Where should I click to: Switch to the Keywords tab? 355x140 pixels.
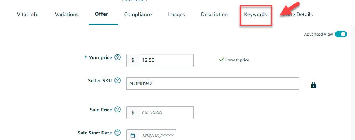tap(255, 15)
